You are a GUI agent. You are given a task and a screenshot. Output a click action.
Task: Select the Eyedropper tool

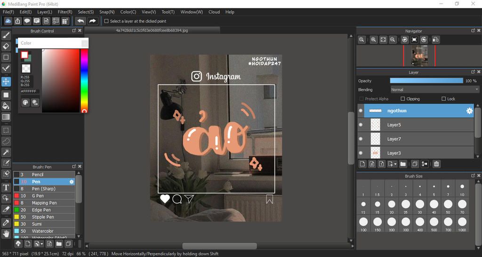[6, 223]
